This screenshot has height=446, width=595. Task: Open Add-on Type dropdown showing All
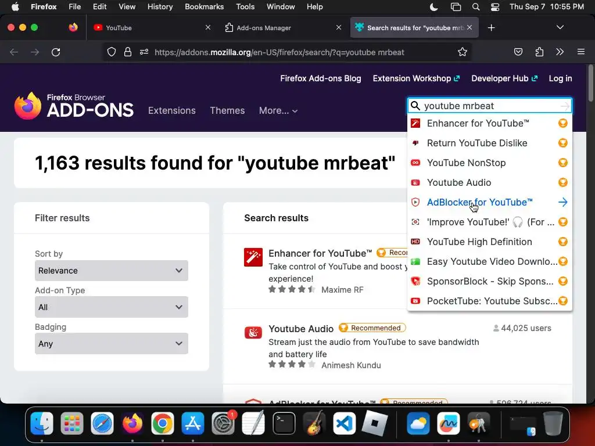pos(111,307)
